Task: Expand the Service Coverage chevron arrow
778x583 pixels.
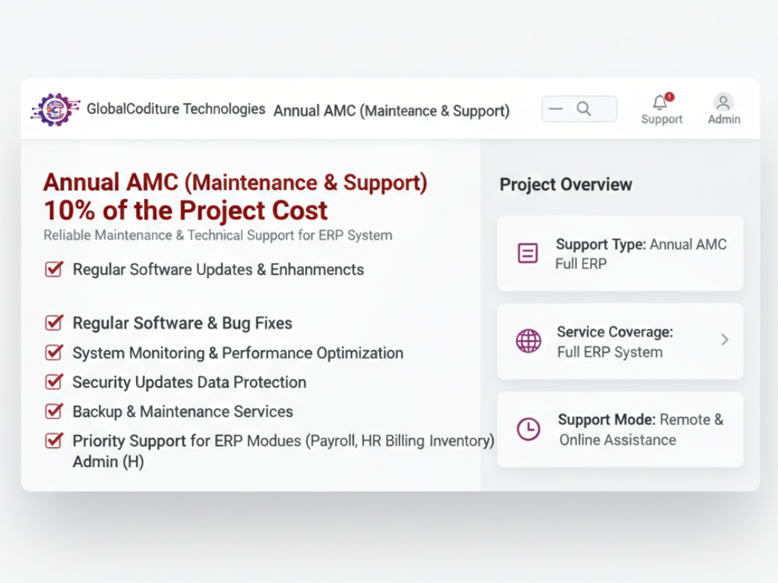Action: pyautogui.click(x=724, y=339)
